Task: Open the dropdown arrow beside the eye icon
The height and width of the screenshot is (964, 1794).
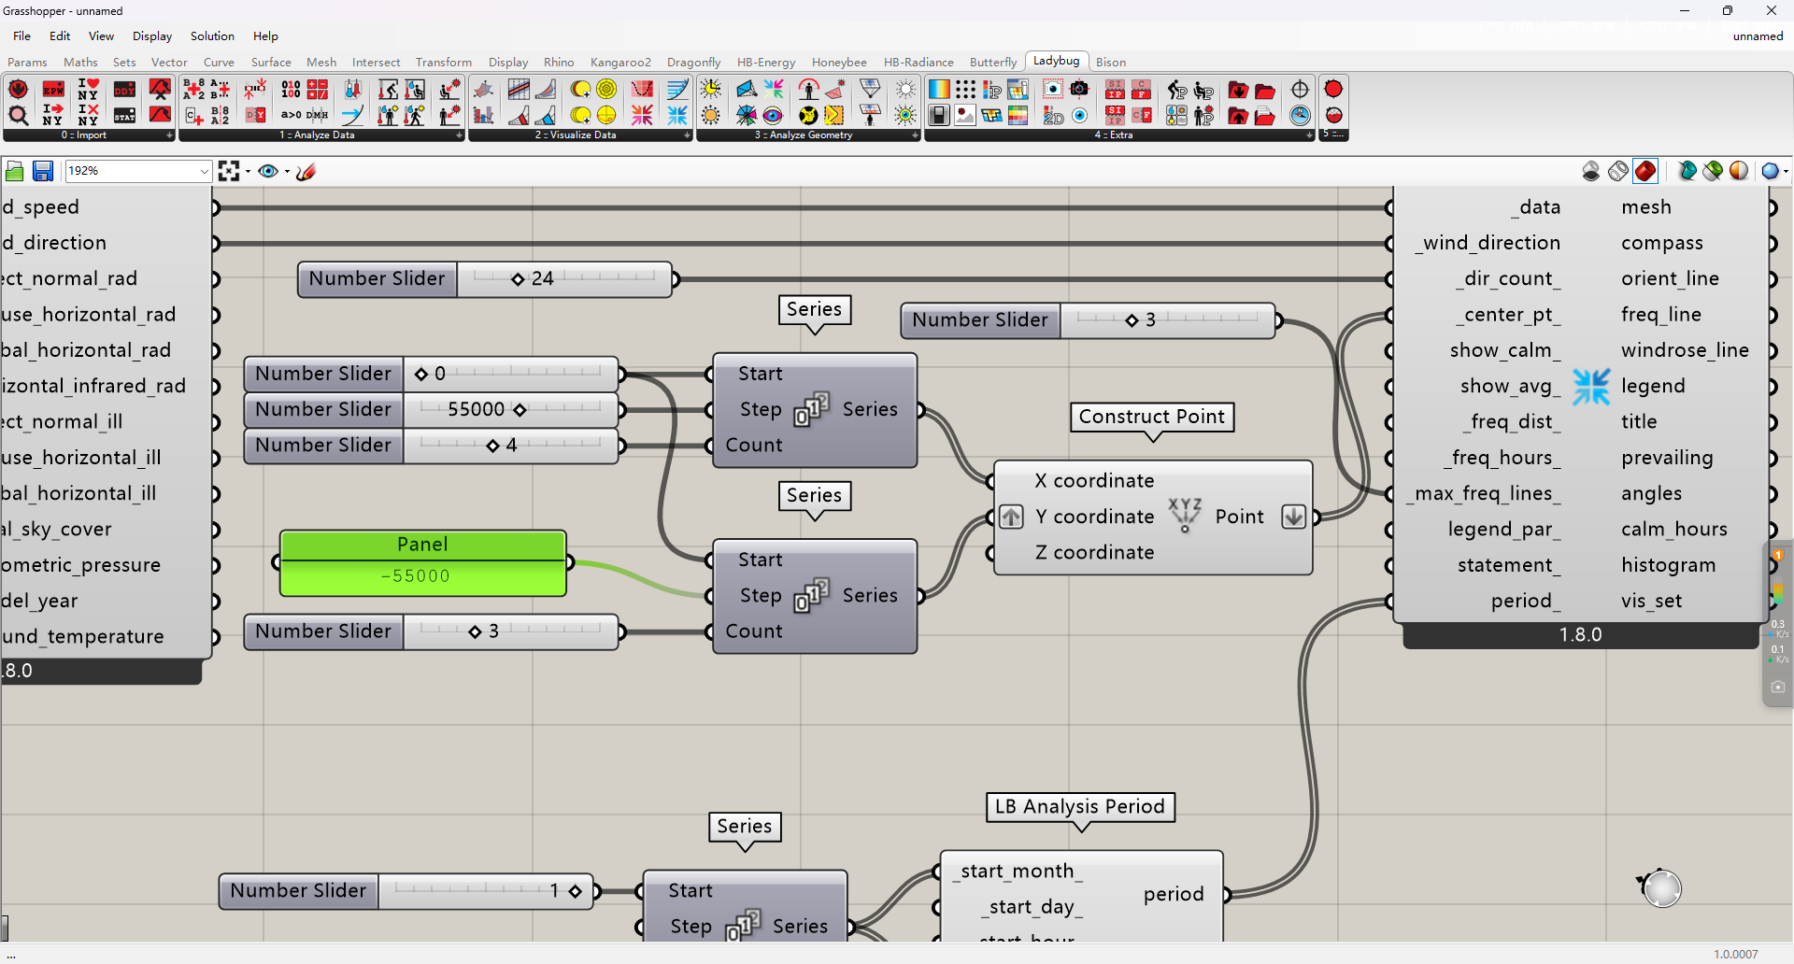Action: [287, 171]
